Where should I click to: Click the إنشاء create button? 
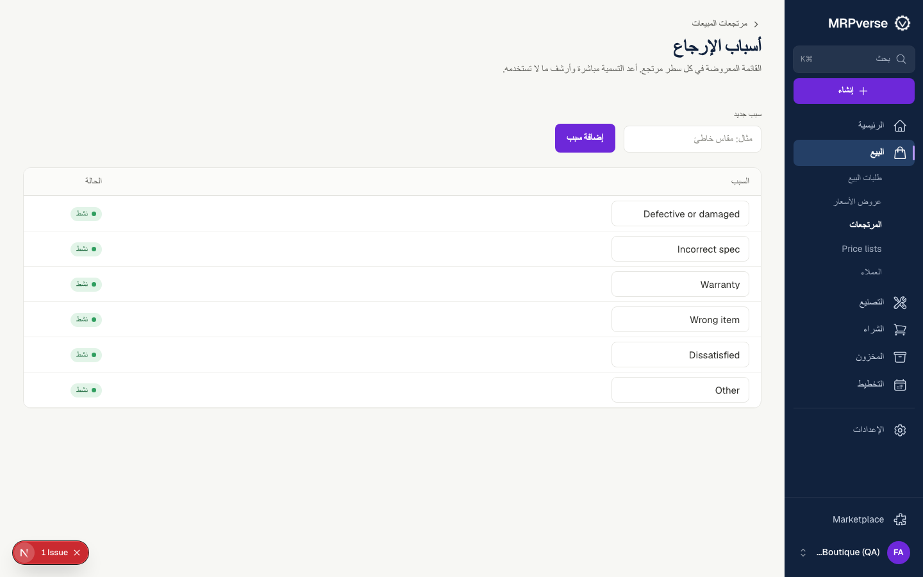click(x=854, y=91)
